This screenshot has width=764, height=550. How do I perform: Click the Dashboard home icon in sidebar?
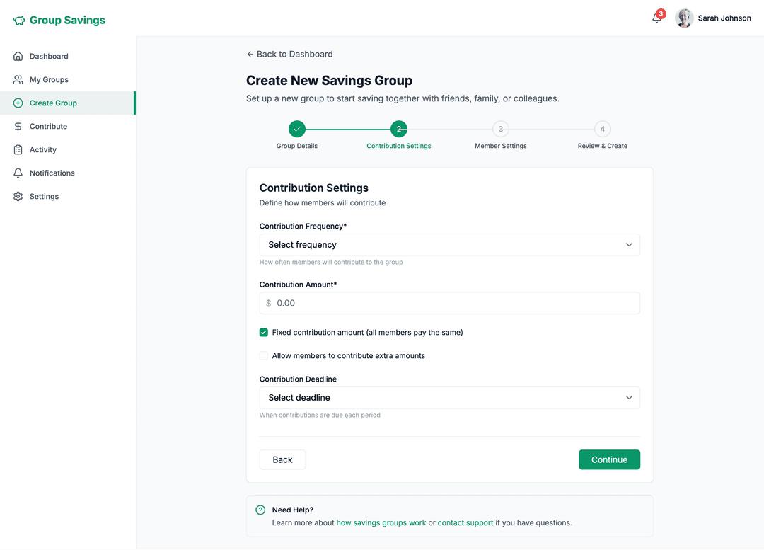(18, 56)
